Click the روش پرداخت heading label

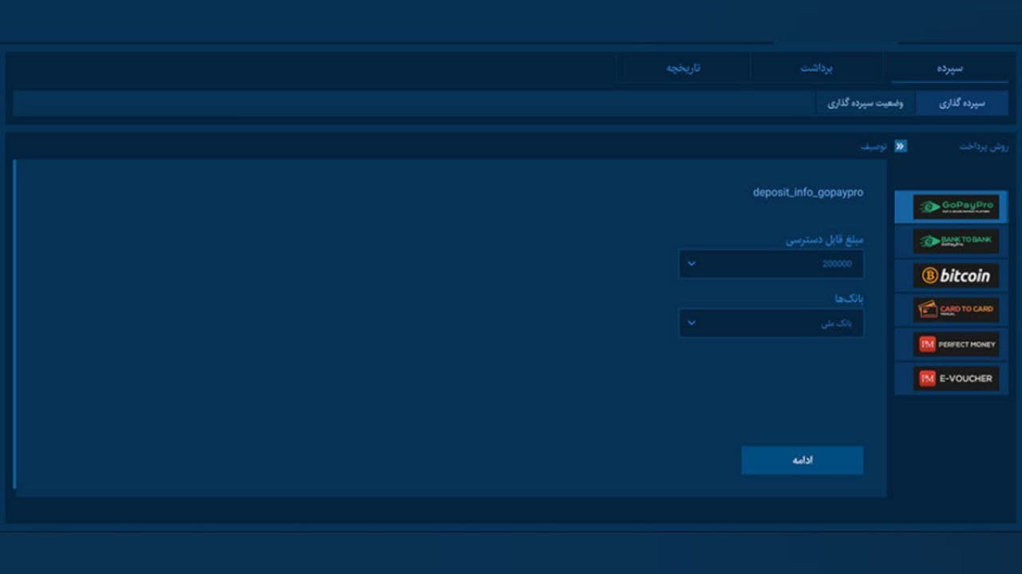[984, 147]
